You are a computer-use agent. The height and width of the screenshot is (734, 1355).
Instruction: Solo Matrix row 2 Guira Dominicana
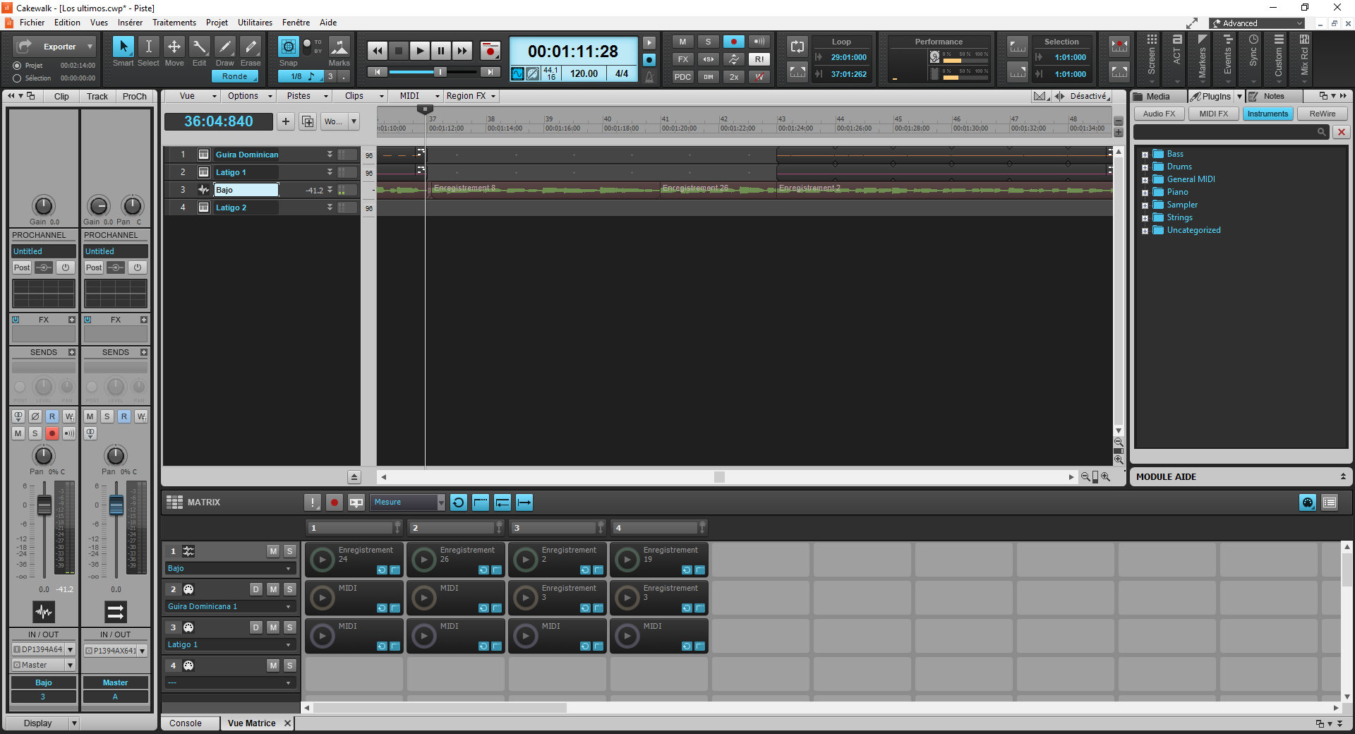(289, 589)
